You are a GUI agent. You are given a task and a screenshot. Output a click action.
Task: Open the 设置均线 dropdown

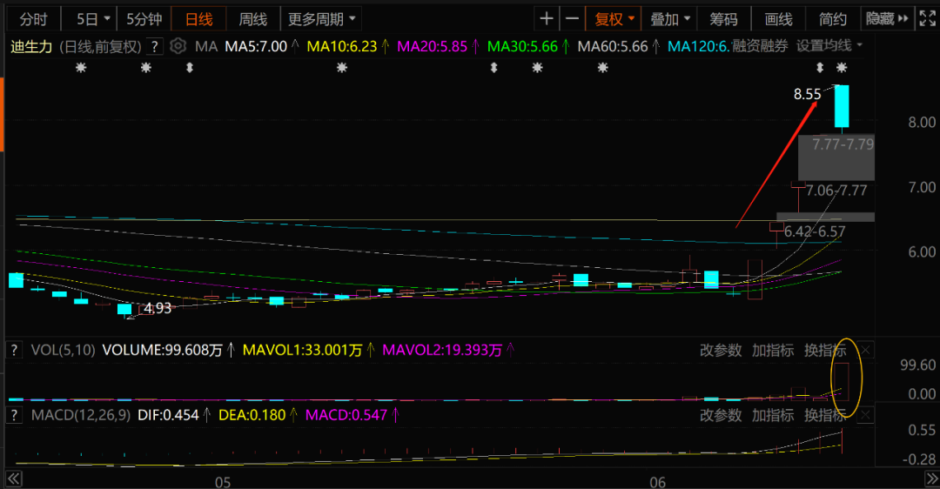(x=829, y=46)
